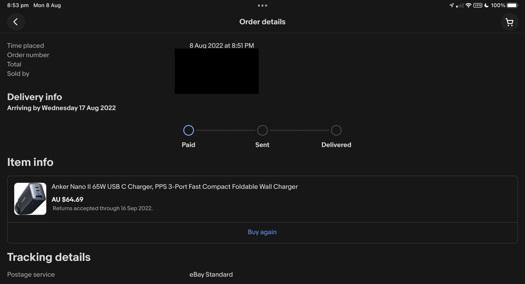Tap the battery status icon
The image size is (525, 284).
512,5
